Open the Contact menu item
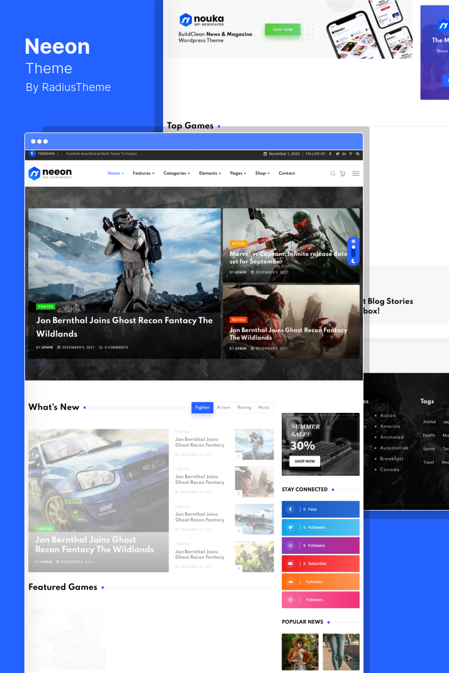The width and height of the screenshot is (449, 673). pyautogui.click(x=287, y=173)
